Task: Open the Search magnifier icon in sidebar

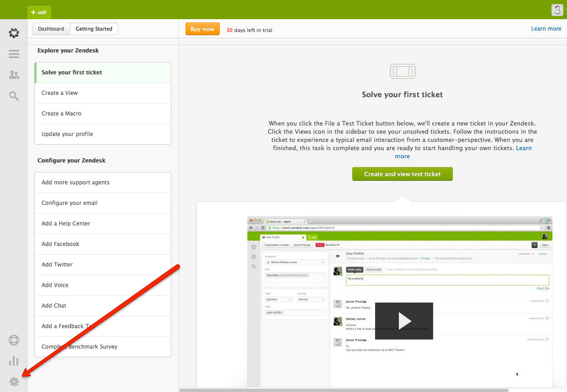Action: coord(14,96)
